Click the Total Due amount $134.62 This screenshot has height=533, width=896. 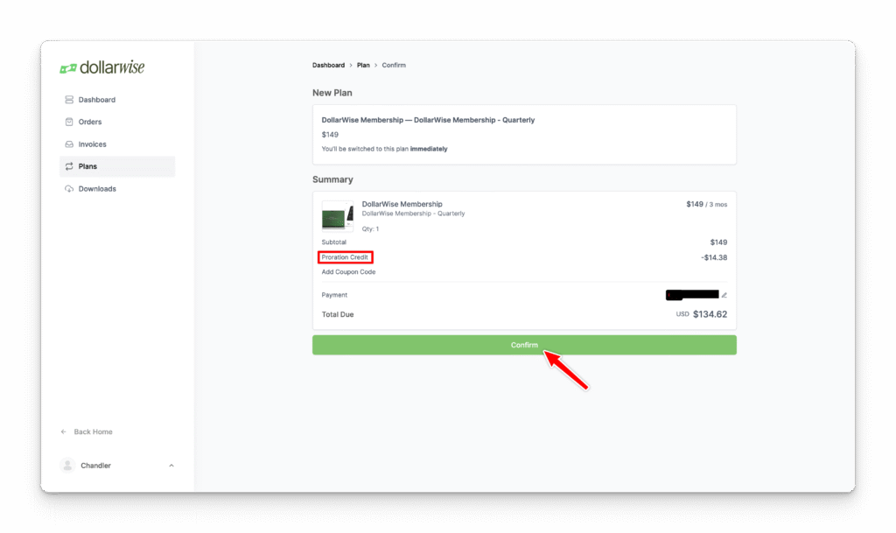click(710, 314)
